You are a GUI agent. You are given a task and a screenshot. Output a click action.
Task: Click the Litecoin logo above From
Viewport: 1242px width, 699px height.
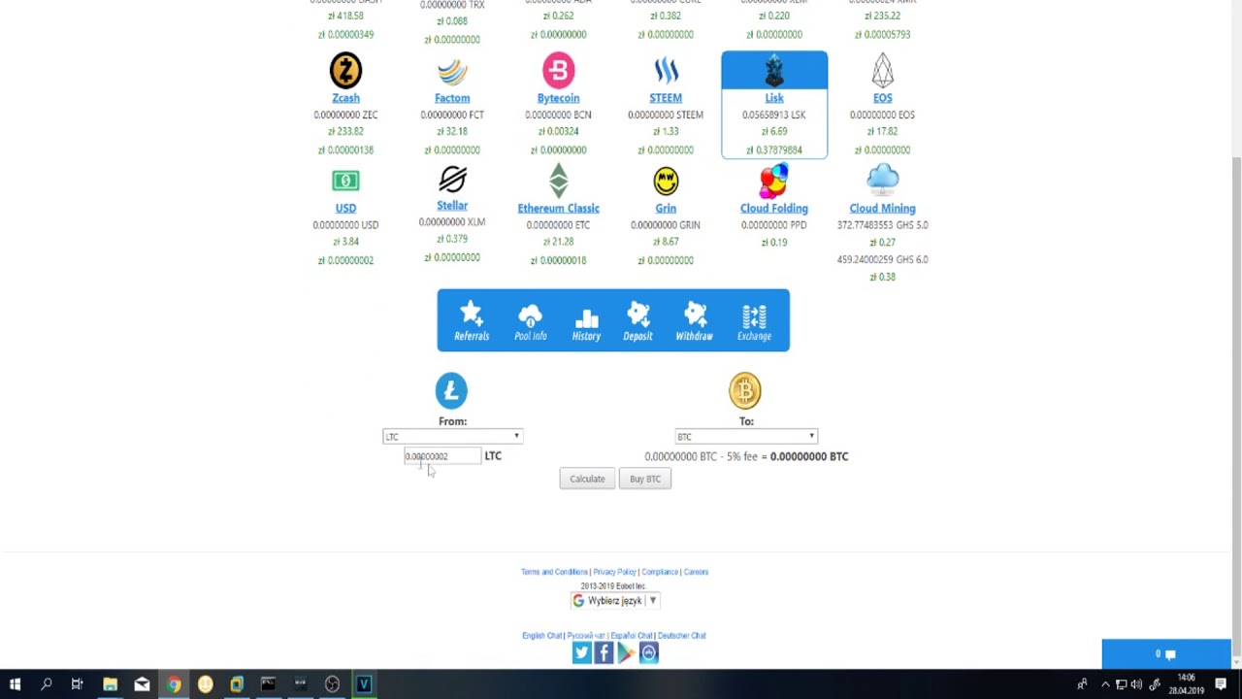[451, 390]
